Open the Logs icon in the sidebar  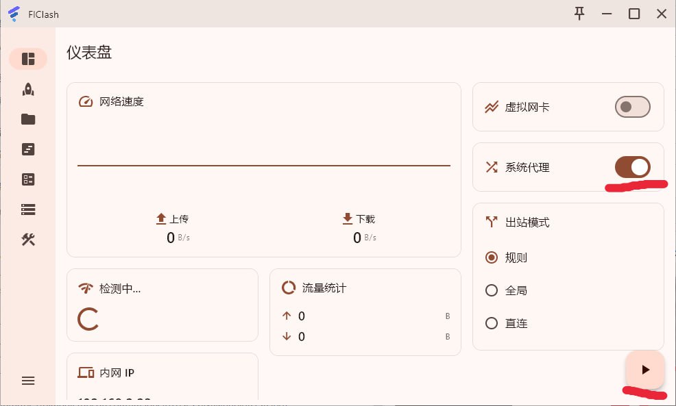tap(28, 149)
